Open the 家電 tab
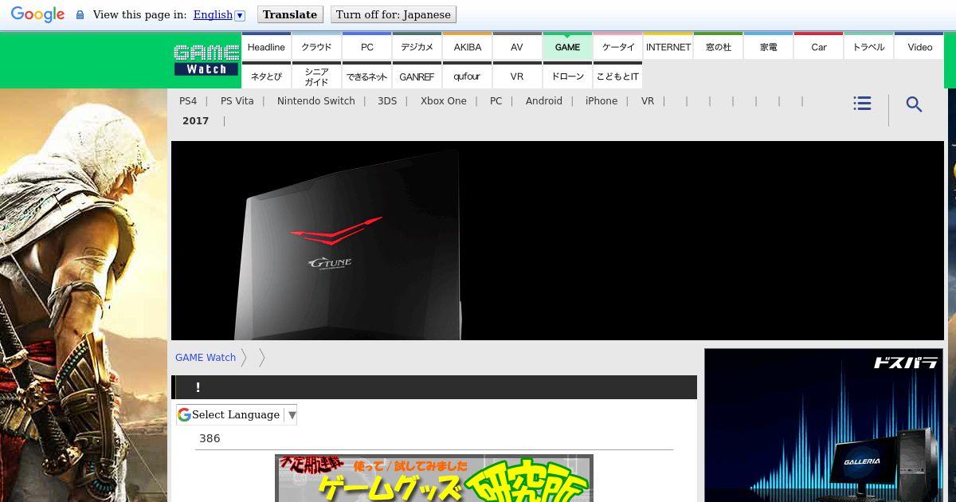This screenshot has width=956, height=502. pyautogui.click(x=768, y=46)
